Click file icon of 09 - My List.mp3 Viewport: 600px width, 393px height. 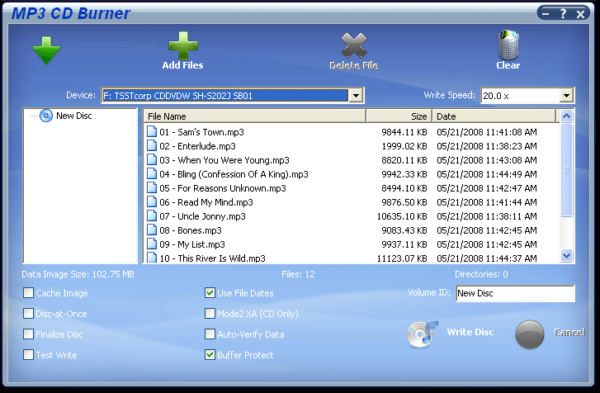(152, 244)
